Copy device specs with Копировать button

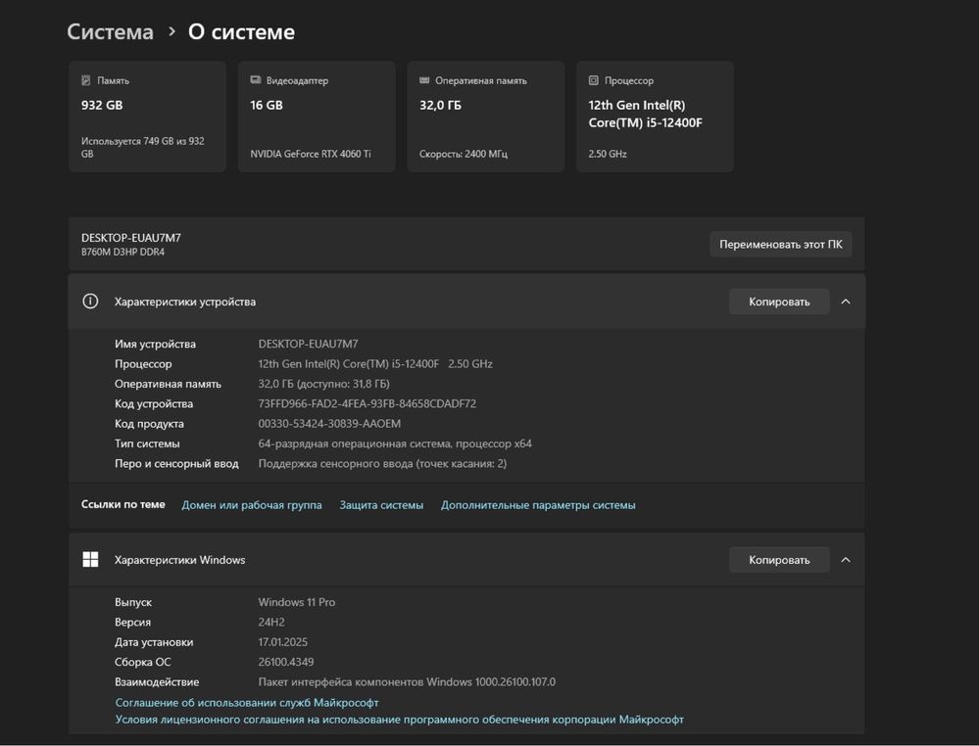pyautogui.click(x=779, y=302)
